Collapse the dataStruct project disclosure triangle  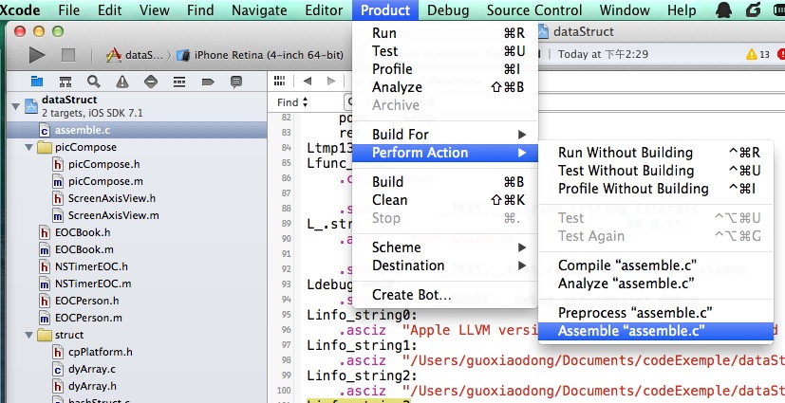point(15,106)
